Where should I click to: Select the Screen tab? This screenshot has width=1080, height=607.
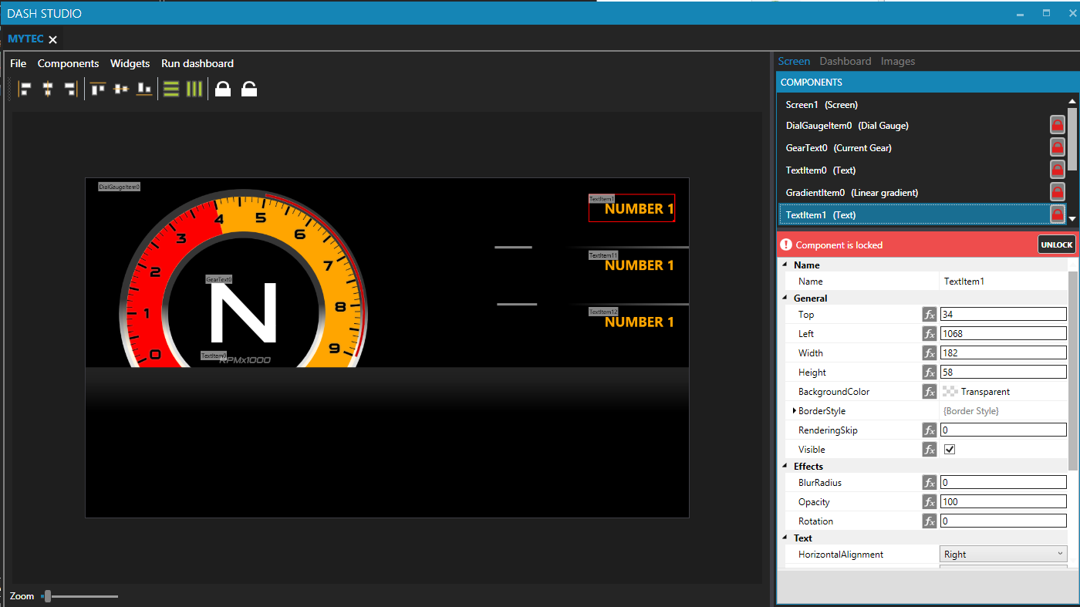coord(794,61)
